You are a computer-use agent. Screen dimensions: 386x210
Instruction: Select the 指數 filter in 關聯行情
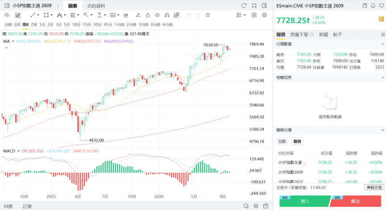[282, 141]
